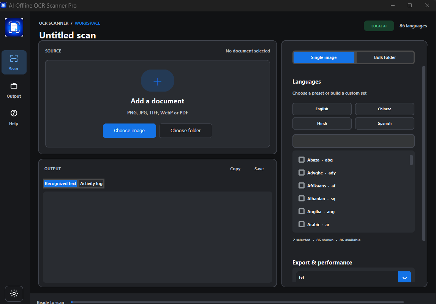This screenshot has width=436, height=304.
Task: Check the Afrikaans language checkbox
Action: [302, 185]
